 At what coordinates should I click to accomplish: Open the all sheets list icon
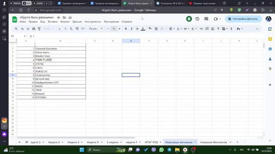click(x=27, y=142)
